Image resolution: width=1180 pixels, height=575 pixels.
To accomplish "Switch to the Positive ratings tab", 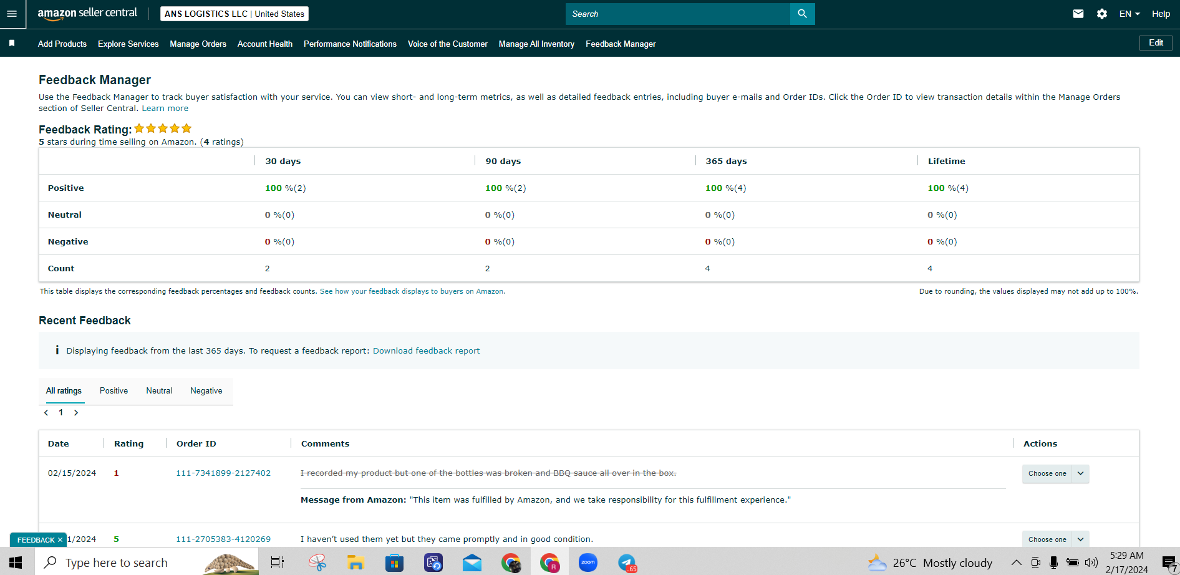I will [114, 390].
